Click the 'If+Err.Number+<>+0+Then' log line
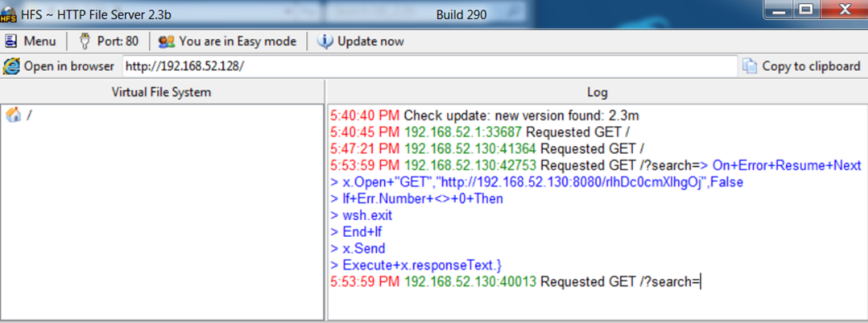 point(417,199)
